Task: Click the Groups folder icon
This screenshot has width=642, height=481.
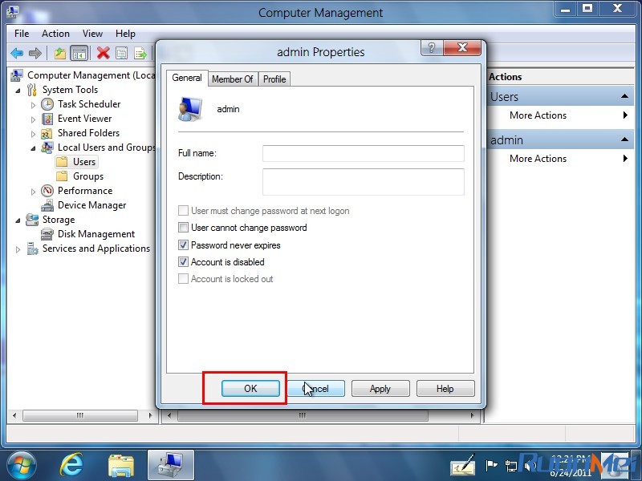Action: click(62, 176)
